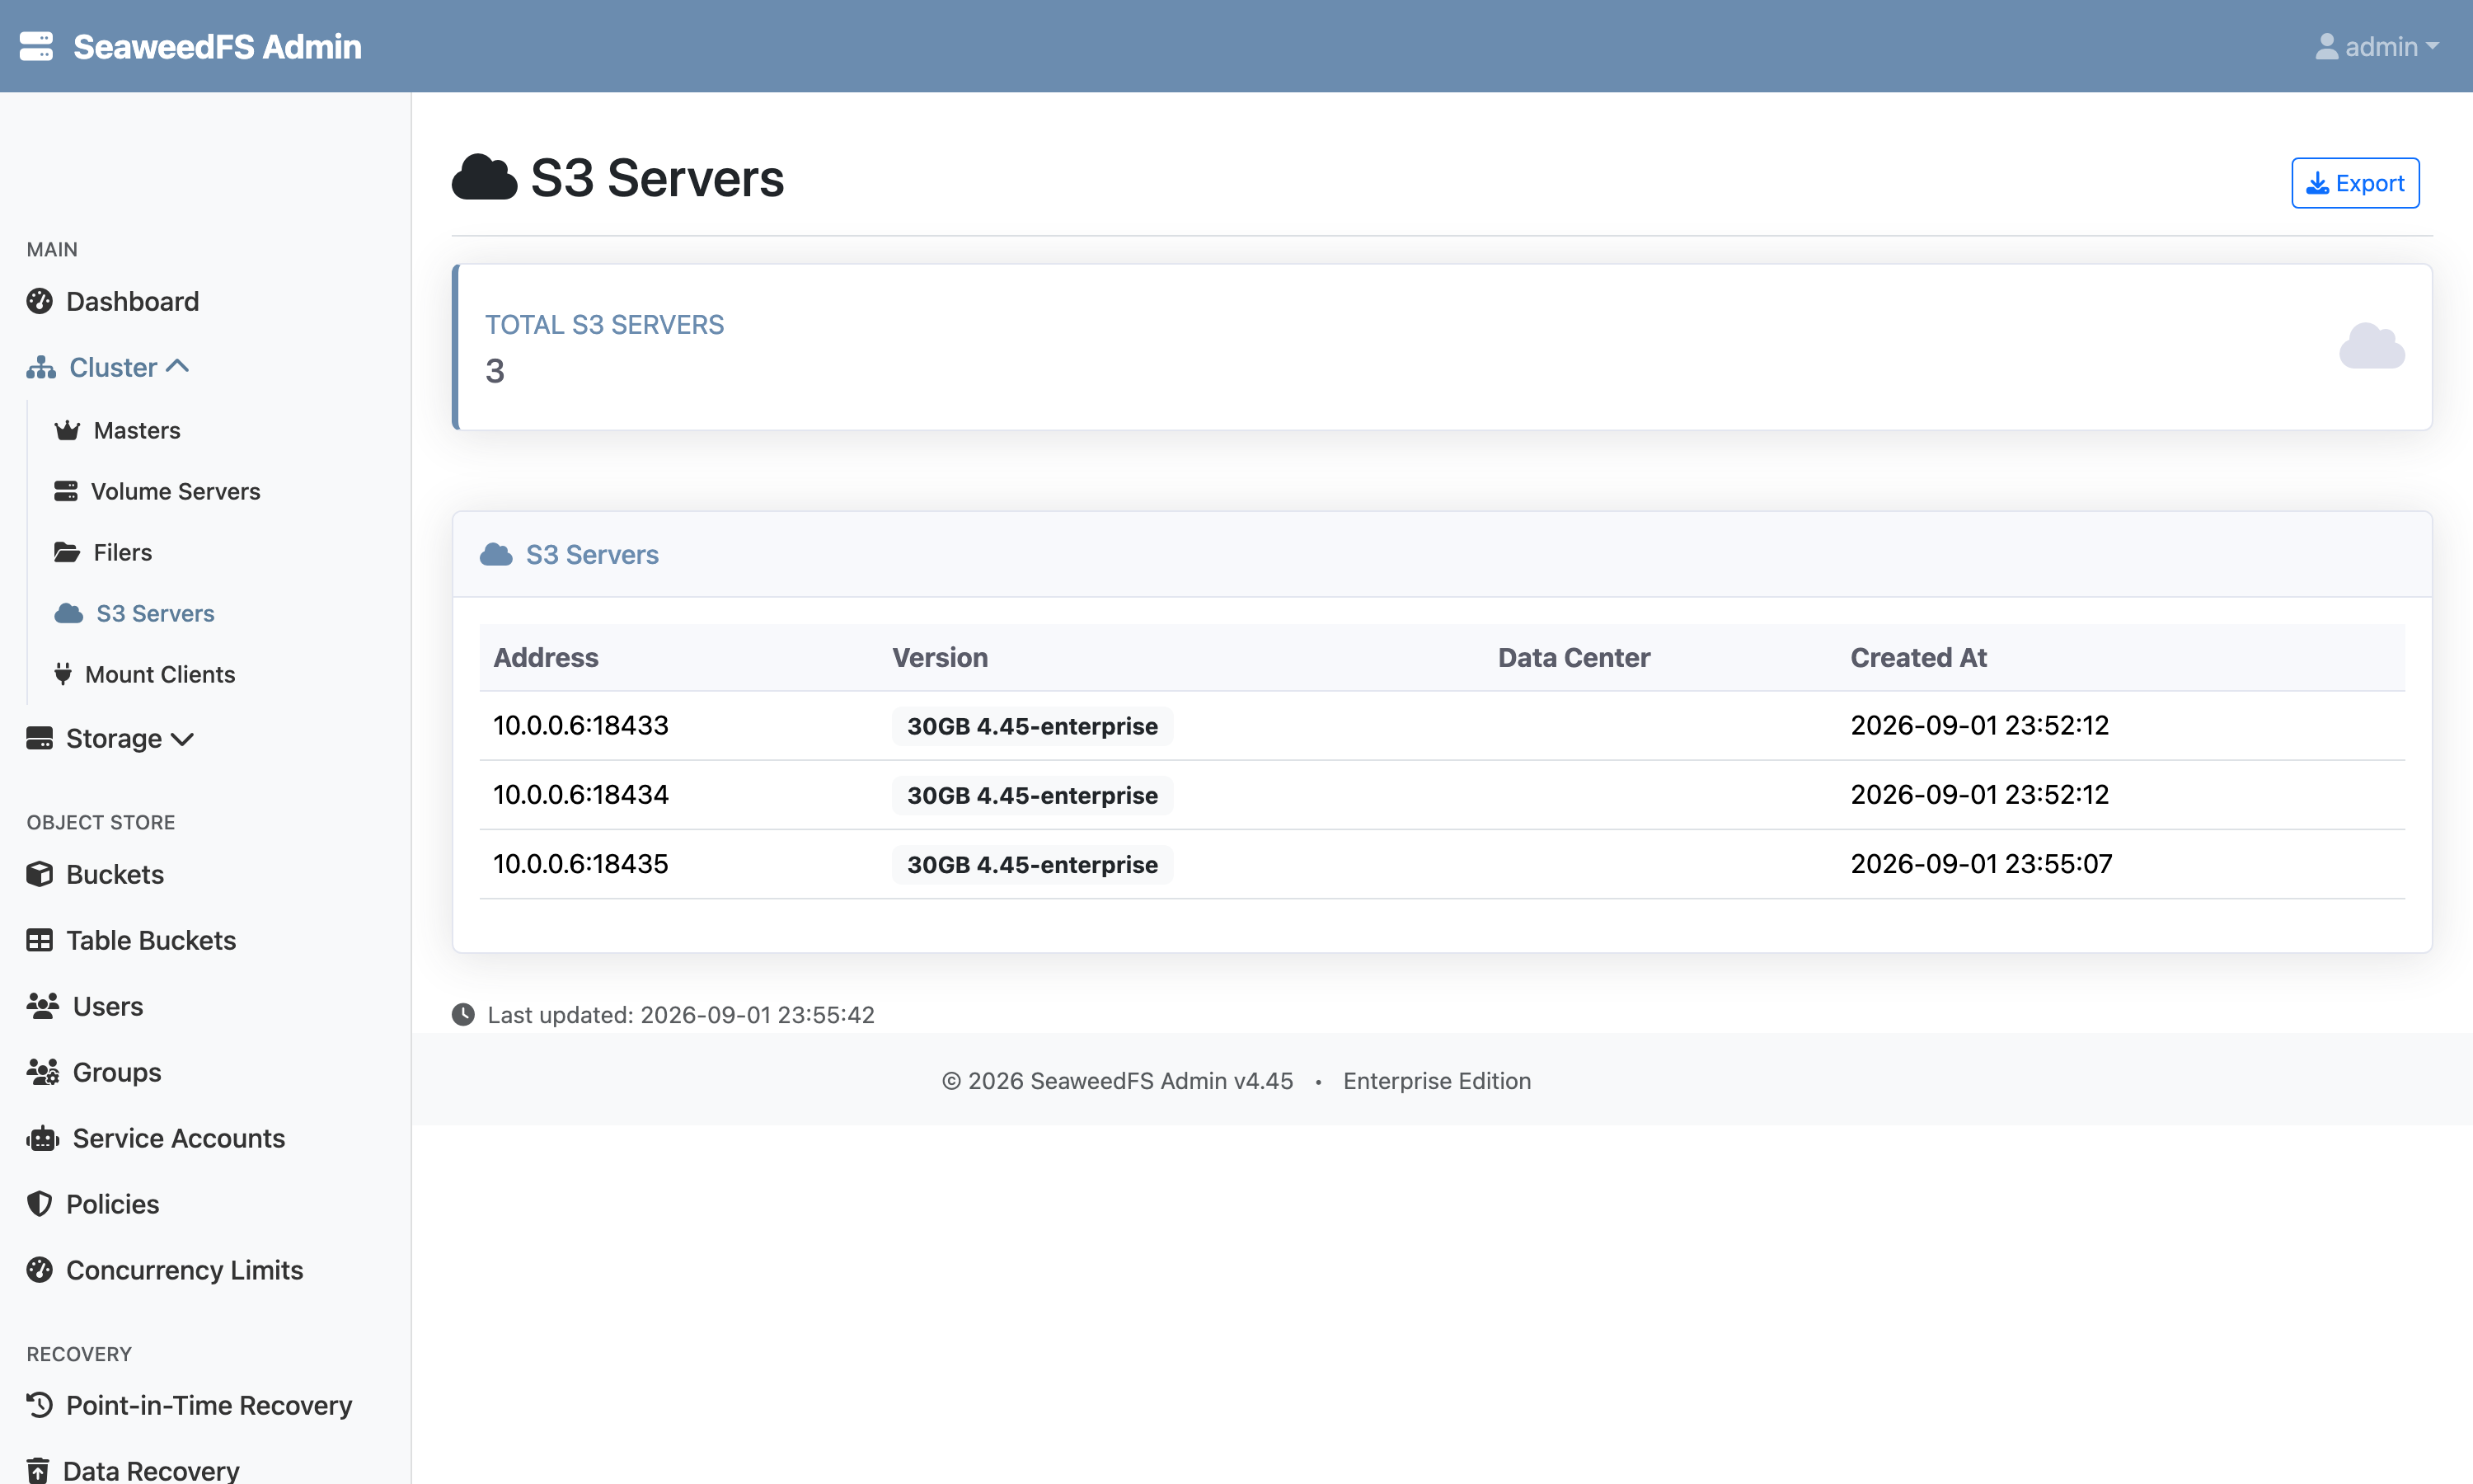Click the Masters crown icon
This screenshot has height=1484, width=2473.
pos(67,430)
